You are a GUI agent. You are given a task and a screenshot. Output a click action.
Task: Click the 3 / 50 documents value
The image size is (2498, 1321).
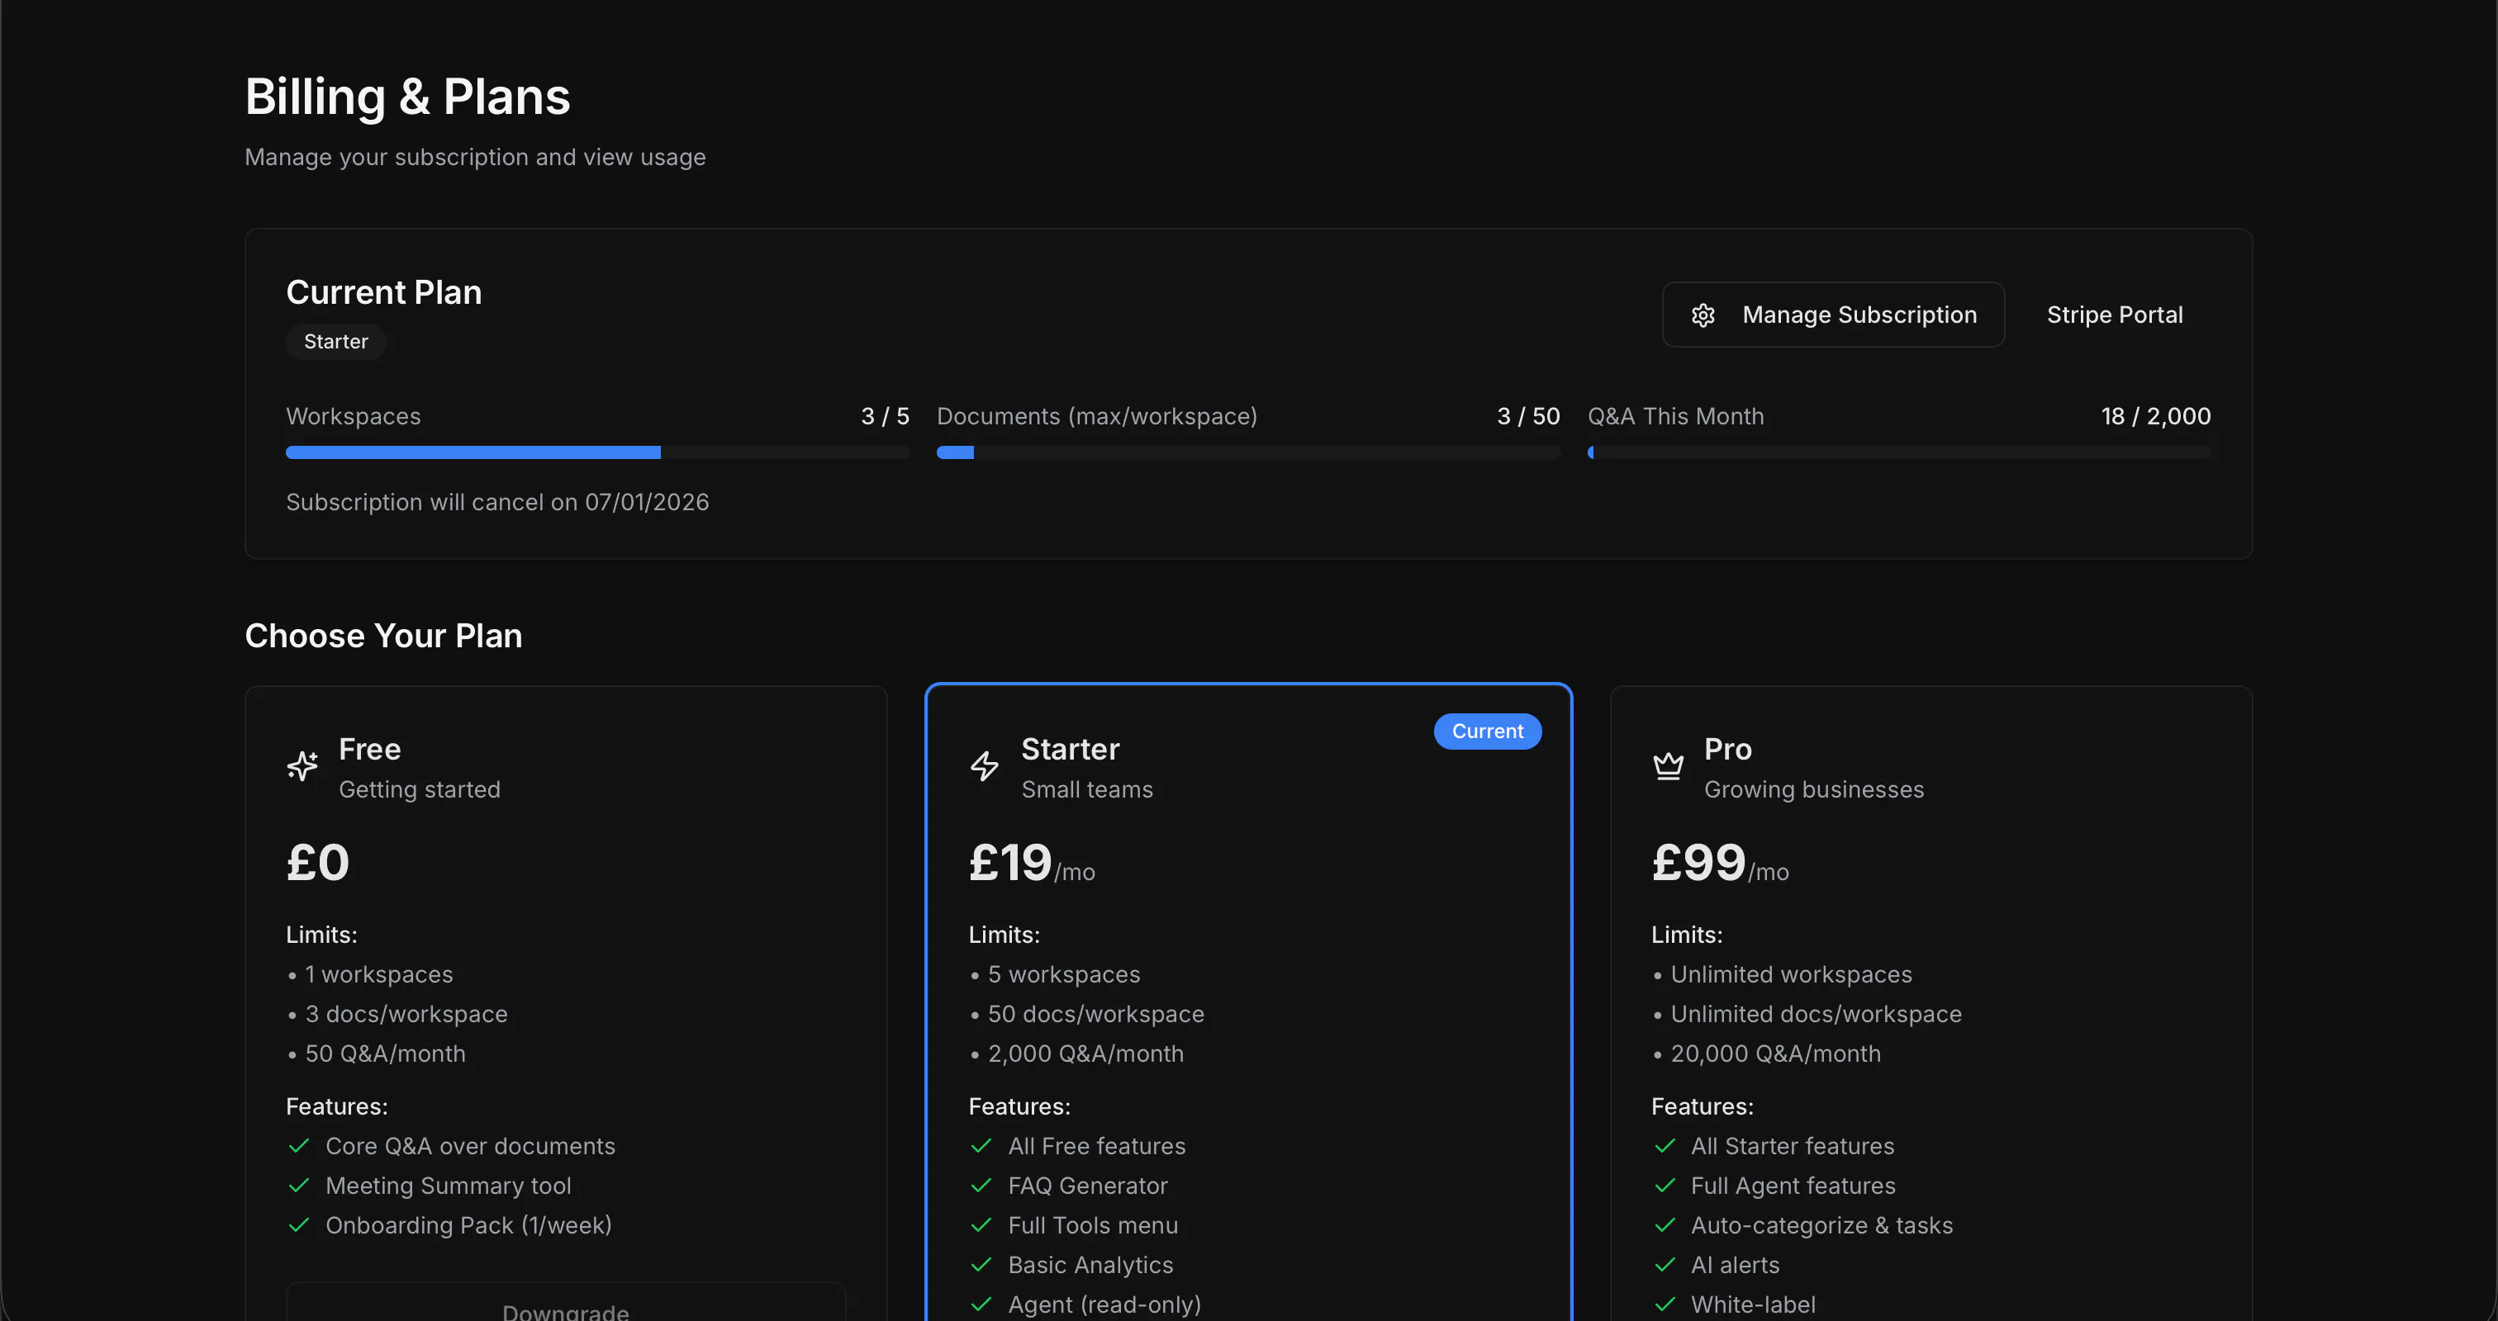[x=1528, y=416]
